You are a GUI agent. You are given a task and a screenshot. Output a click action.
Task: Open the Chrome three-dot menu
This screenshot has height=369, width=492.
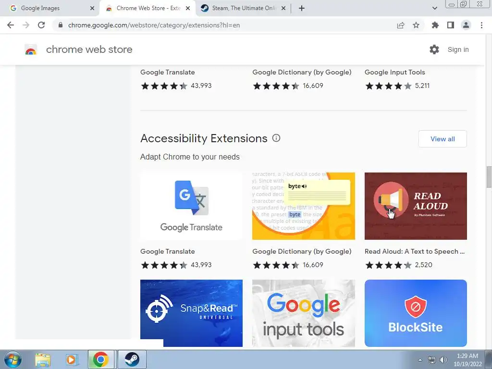click(x=481, y=25)
